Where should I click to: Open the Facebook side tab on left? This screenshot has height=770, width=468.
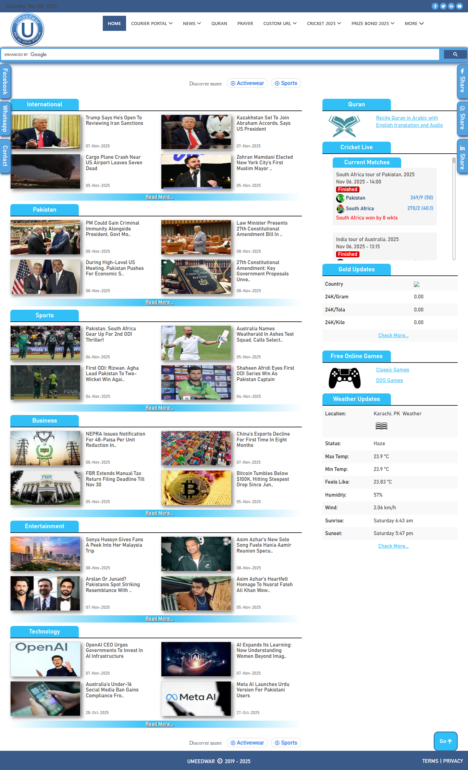tap(5, 82)
